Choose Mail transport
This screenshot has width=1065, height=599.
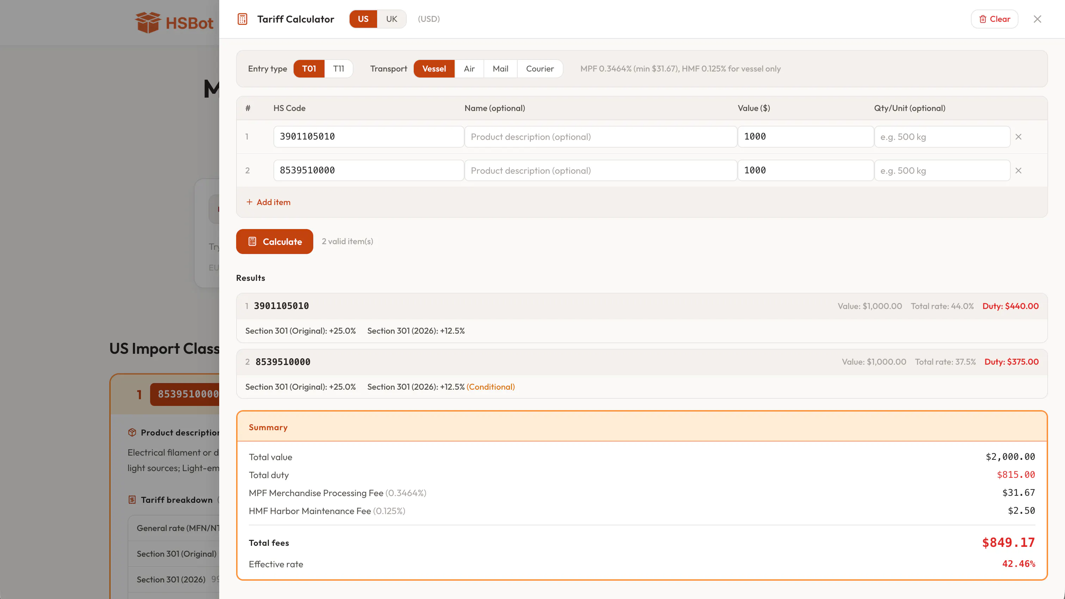(500, 69)
